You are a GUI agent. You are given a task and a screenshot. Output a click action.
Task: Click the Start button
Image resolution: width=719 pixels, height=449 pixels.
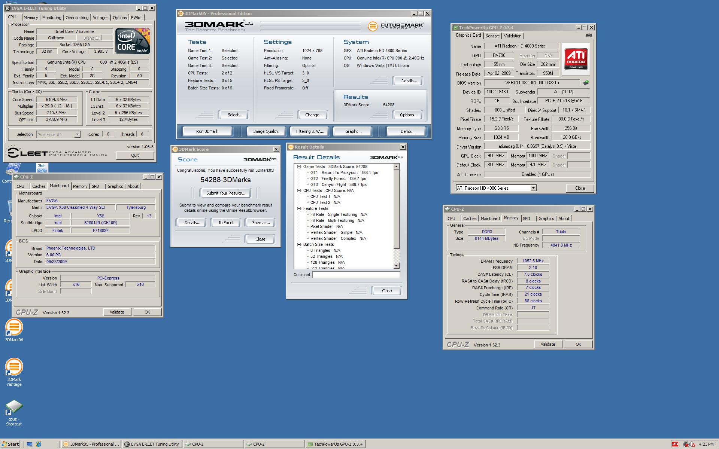(x=10, y=444)
